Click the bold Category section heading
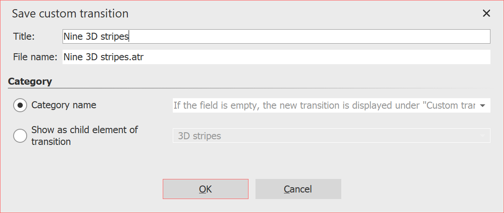 30,81
